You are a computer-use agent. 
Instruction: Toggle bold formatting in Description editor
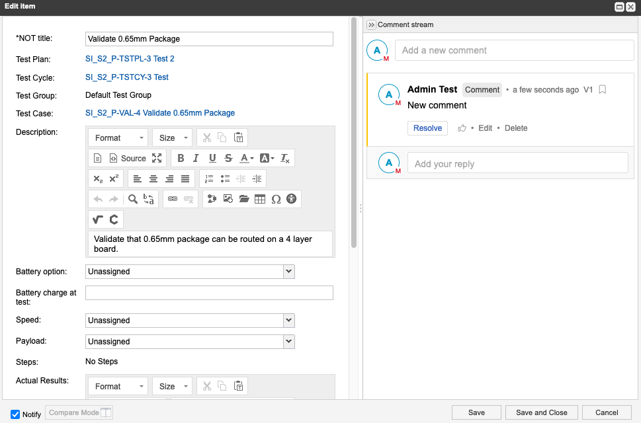click(181, 159)
